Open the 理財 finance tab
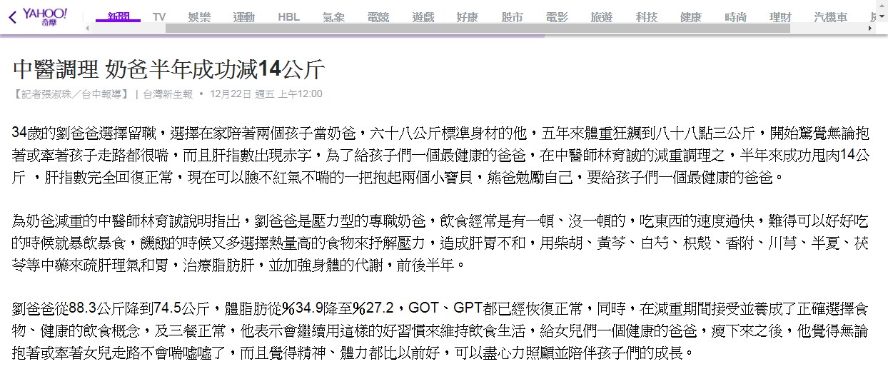 coord(779,17)
